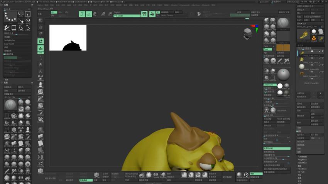This screenshot has width=328, height=184.
Task: Toggle the M material channel button
Action: click(x=274, y=46)
